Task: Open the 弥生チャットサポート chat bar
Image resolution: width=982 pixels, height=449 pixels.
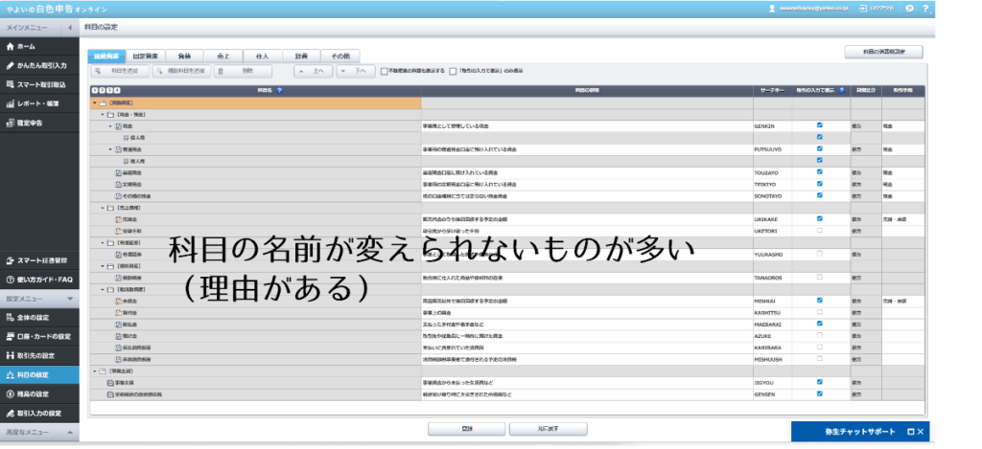Action: 846,432
